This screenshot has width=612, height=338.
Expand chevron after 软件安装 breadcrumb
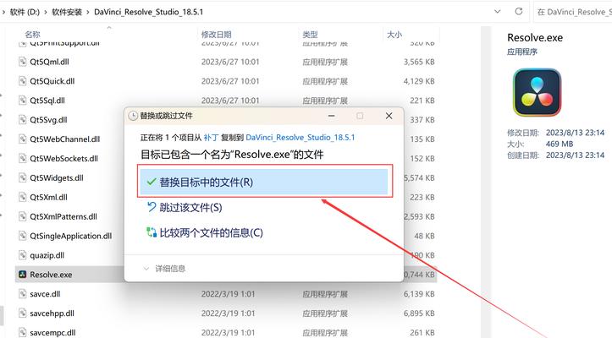tap(88, 12)
